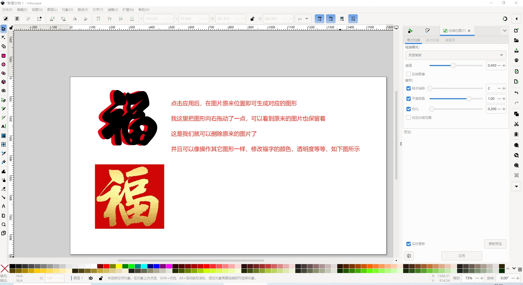The height and width of the screenshot is (285, 523).
Task: Click the 应用 button
Action: [x=461, y=256]
